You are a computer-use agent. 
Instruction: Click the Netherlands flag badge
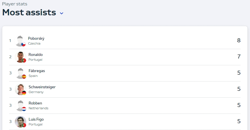point(24,109)
